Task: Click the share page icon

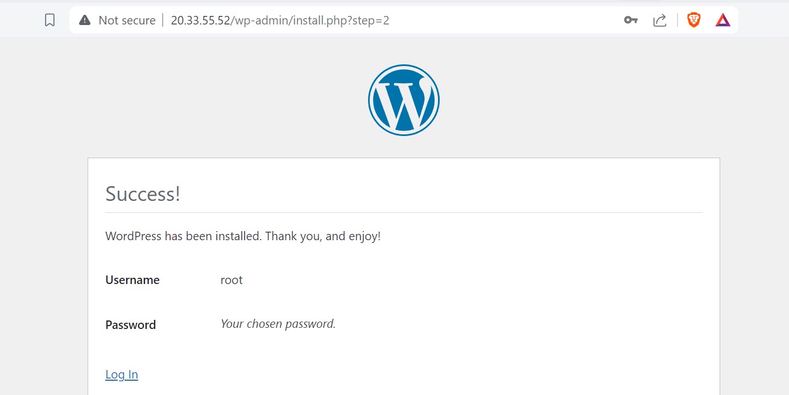Action: [x=659, y=20]
